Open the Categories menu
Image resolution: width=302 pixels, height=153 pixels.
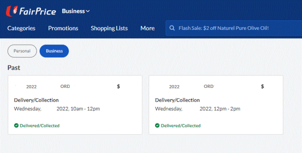point(21,28)
